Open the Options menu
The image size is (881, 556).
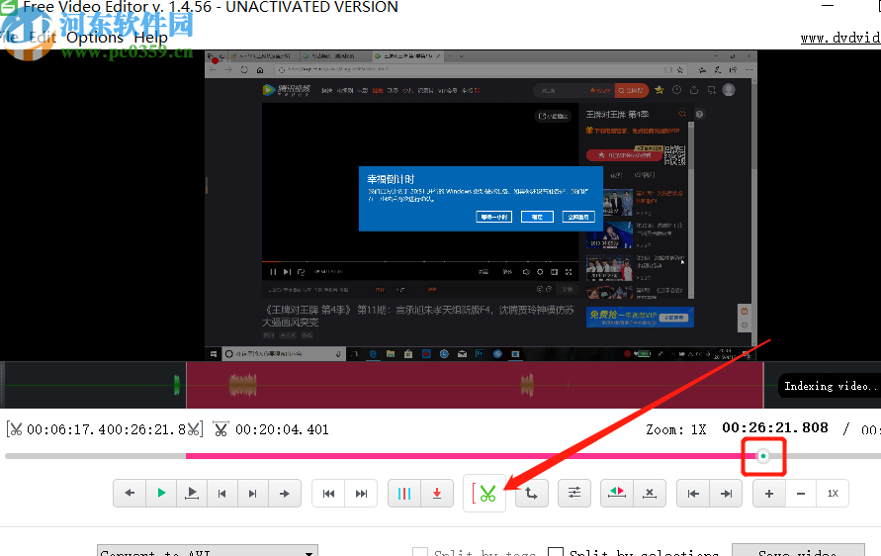(95, 38)
